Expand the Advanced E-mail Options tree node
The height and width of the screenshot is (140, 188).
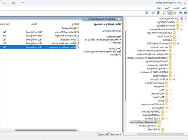pyautogui.click(x=163, y=122)
